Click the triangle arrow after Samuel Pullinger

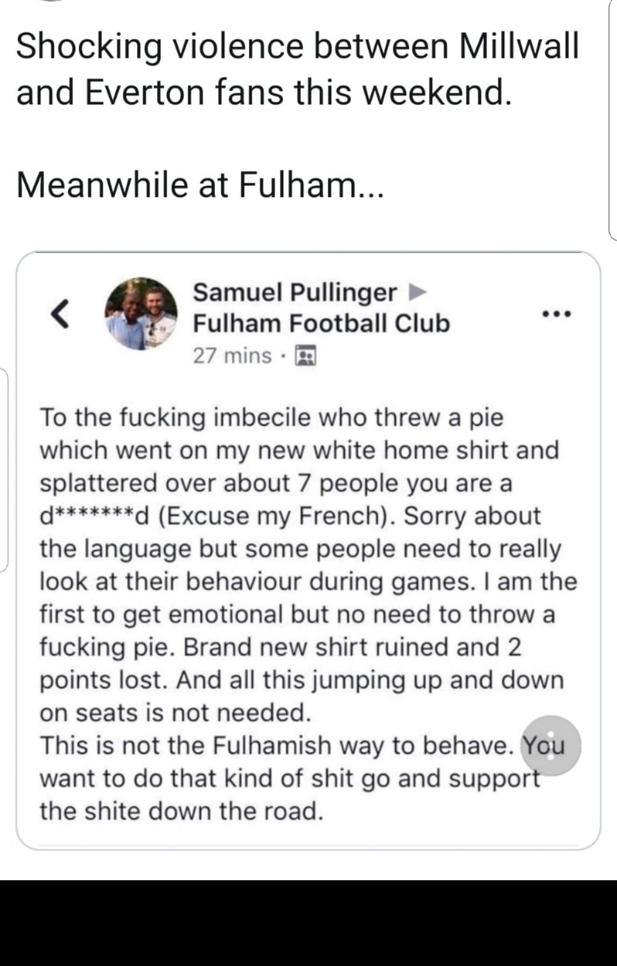click(x=418, y=293)
